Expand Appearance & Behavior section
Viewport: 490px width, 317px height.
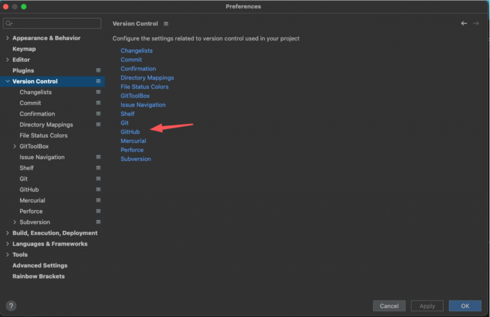click(x=8, y=38)
